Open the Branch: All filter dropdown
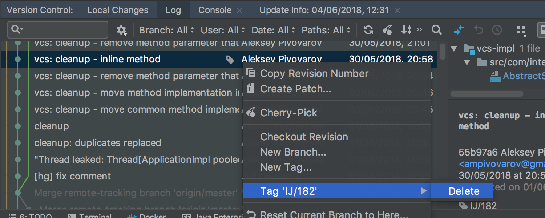The width and height of the screenshot is (545, 218). click(166, 30)
